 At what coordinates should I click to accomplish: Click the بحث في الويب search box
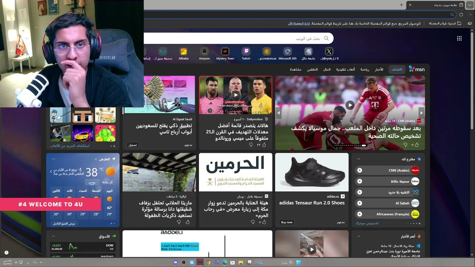click(x=239, y=38)
